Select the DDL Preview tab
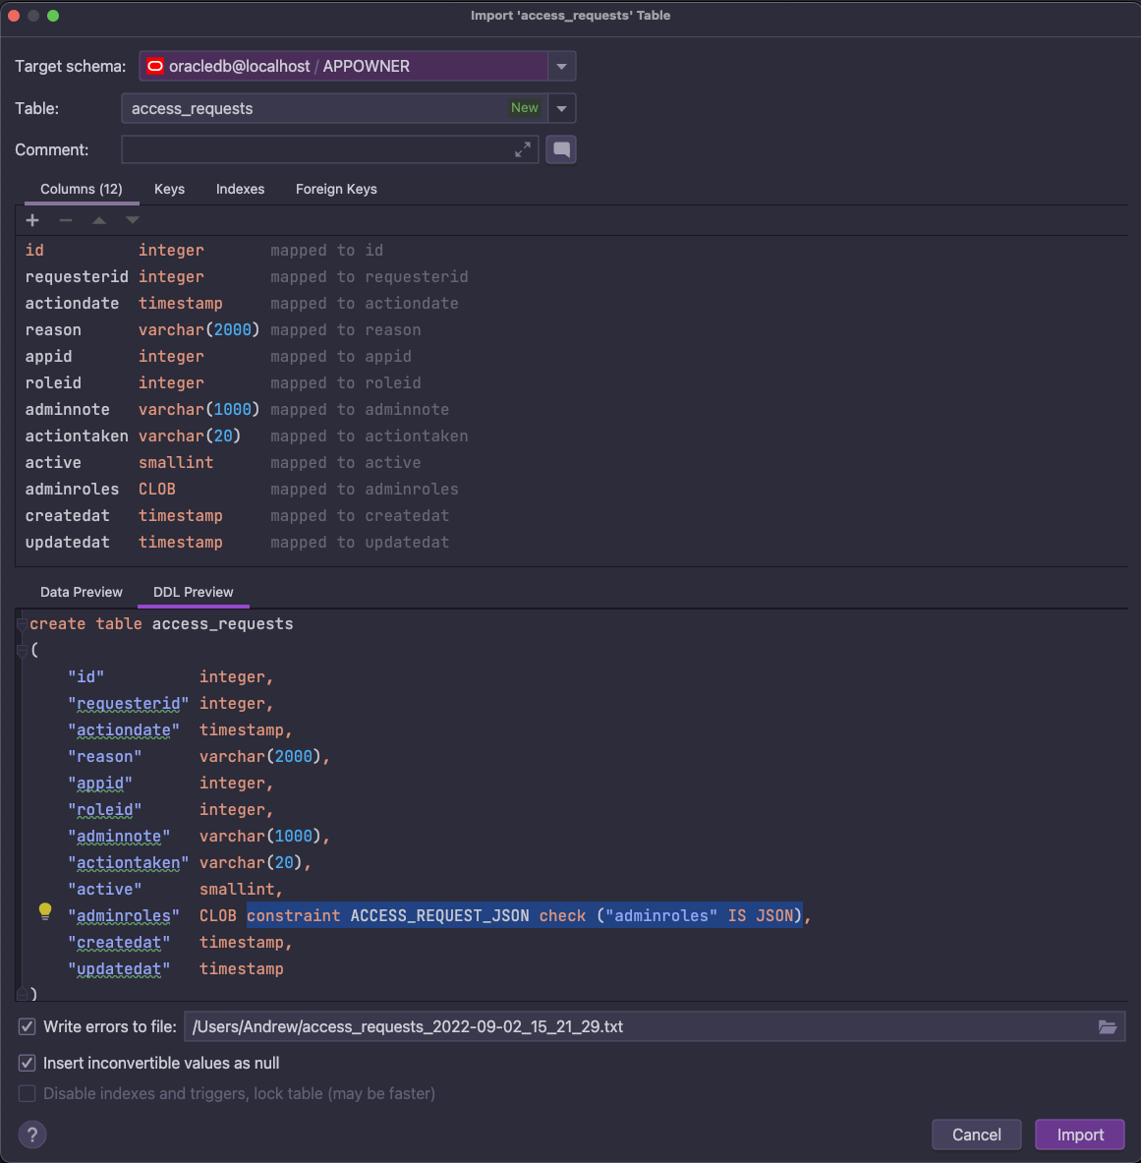The image size is (1141, 1163). coord(194,592)
